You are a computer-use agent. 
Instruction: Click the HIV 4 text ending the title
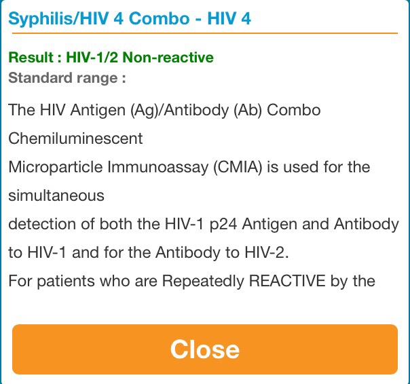coord(229,19)
